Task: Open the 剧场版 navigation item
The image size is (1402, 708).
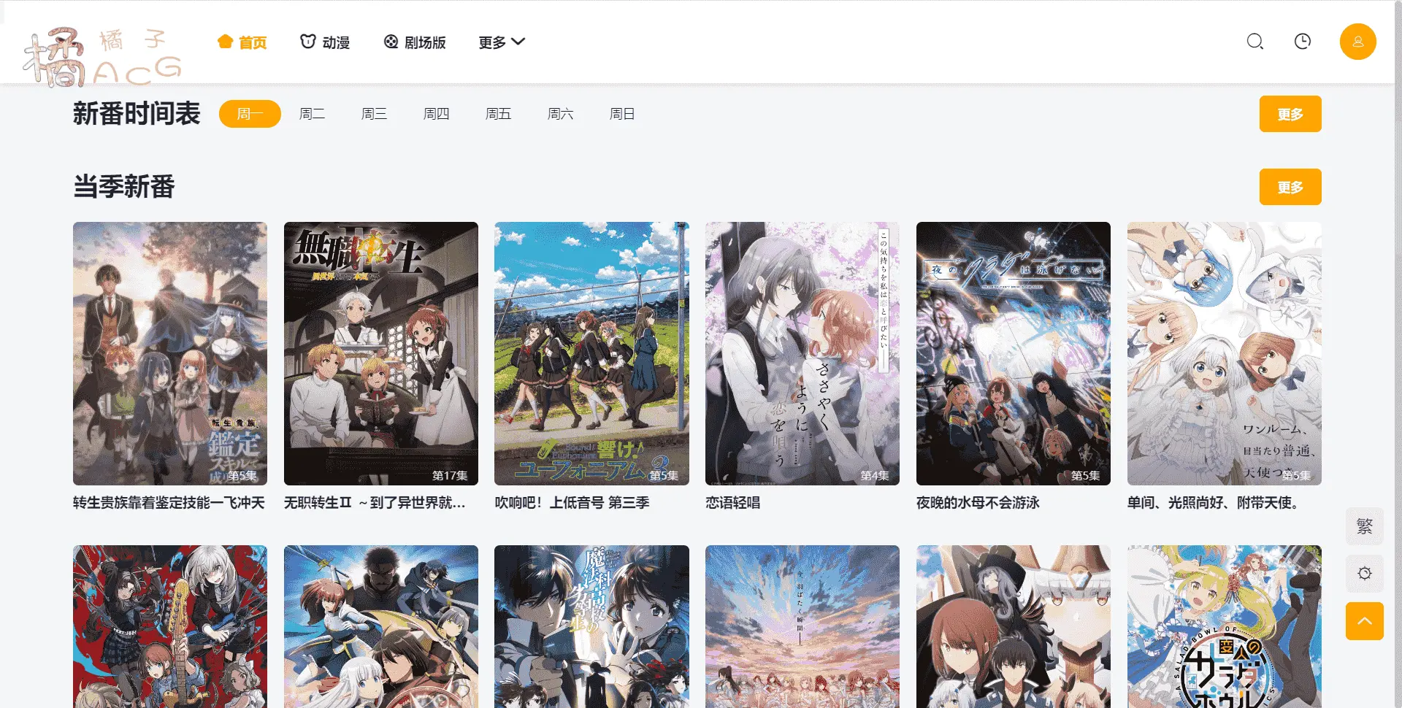Action: [x=415, y=42]
